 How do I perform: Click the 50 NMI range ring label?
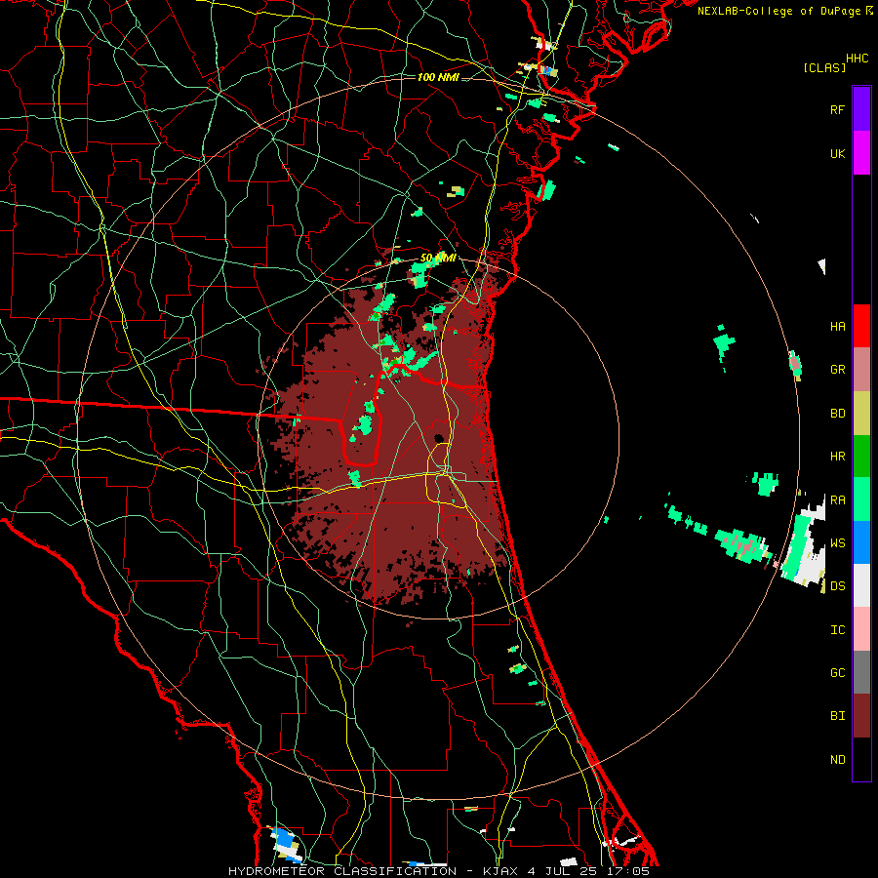(438, 259)
